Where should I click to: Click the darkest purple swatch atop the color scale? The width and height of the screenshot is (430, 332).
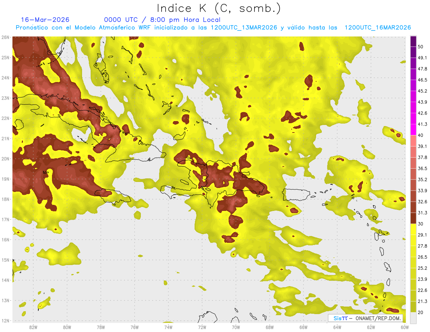click(x=413, y=42)
